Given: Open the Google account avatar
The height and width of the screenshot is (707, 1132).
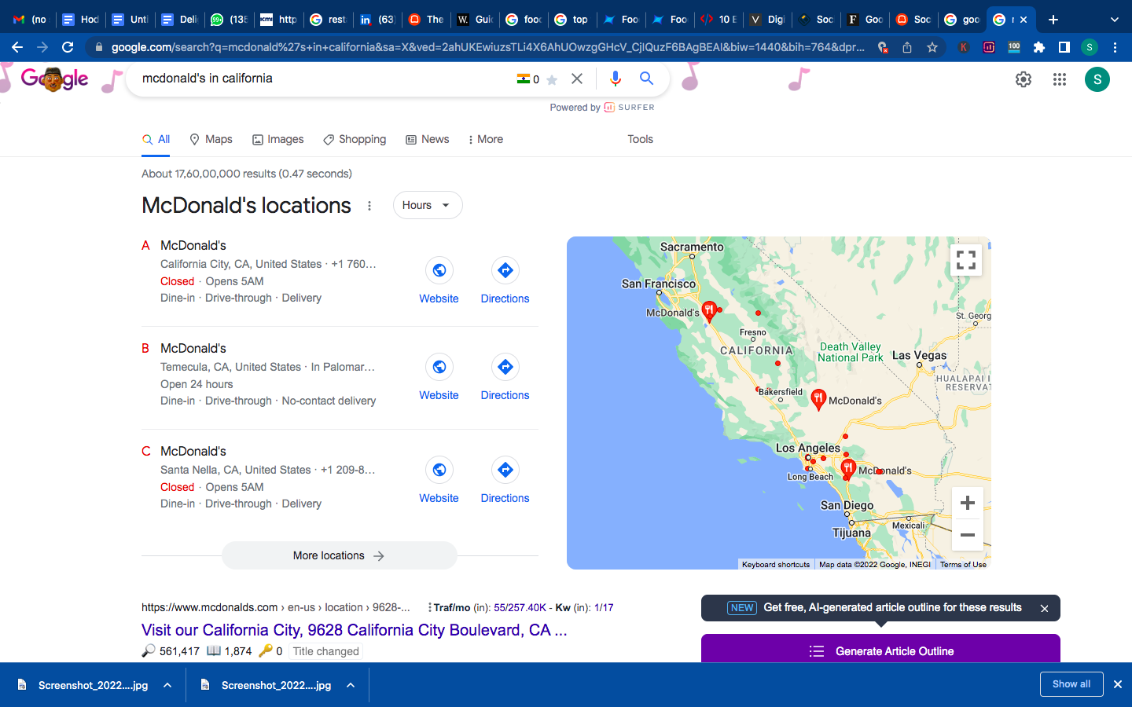Looking at the screenshot, I should click(x=1097, y=79).
